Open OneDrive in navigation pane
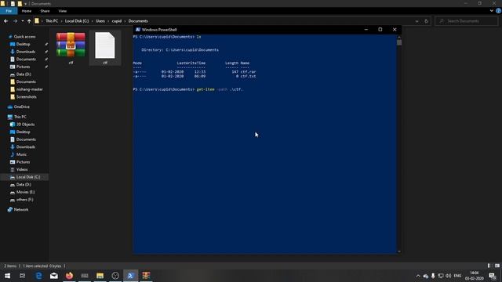 [21, 107]
